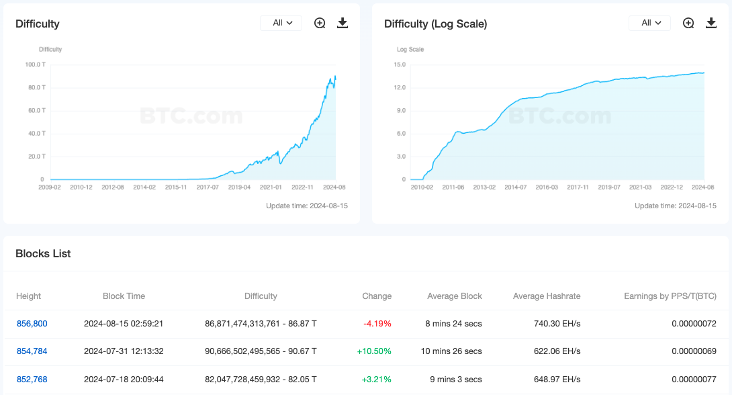This screenshot has width=732, height=395.
Task: Click zoom icon on Log Scale chart
Action: click(x=688, y=24)
